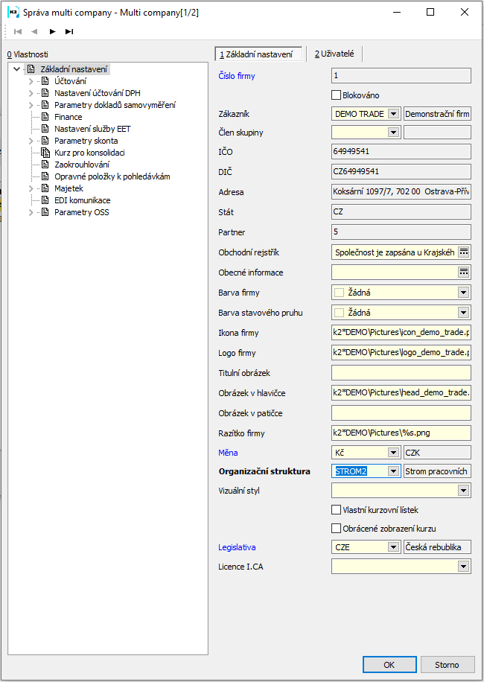Select Finance in the tree
Image resolution: width=484 pixels, height=682 pixels.
tap(69, 117)
